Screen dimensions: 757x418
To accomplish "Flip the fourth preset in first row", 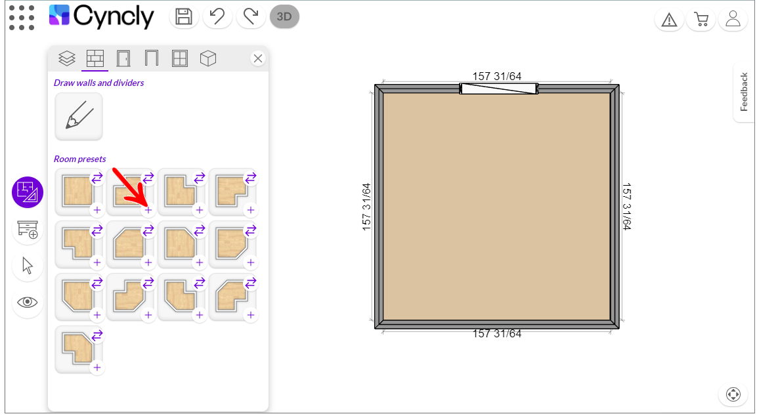I will click(251, 178).
